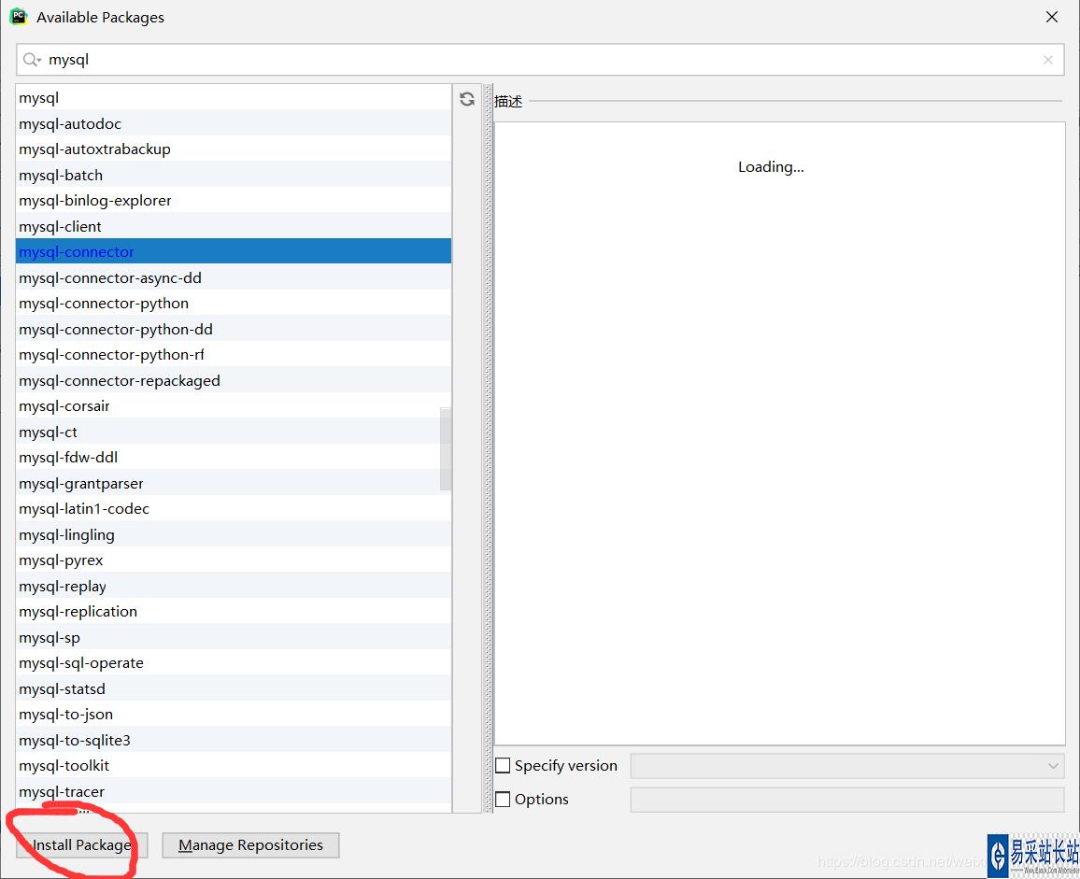Select mysql-to-json package
The image size is (1080, 879).
point(234,715)
